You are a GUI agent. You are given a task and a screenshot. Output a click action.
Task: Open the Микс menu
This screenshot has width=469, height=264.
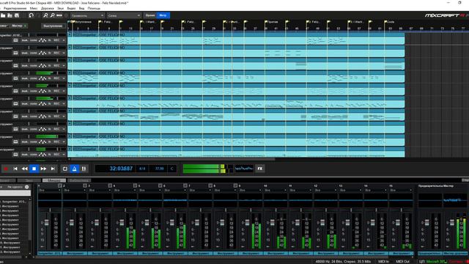click(x=34, y=8)
